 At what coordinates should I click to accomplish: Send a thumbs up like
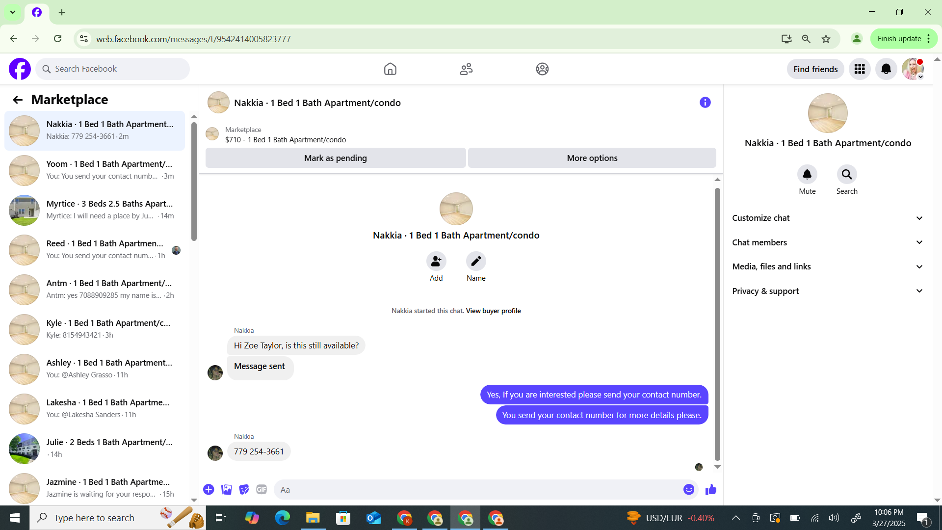[x=711, y=490]
